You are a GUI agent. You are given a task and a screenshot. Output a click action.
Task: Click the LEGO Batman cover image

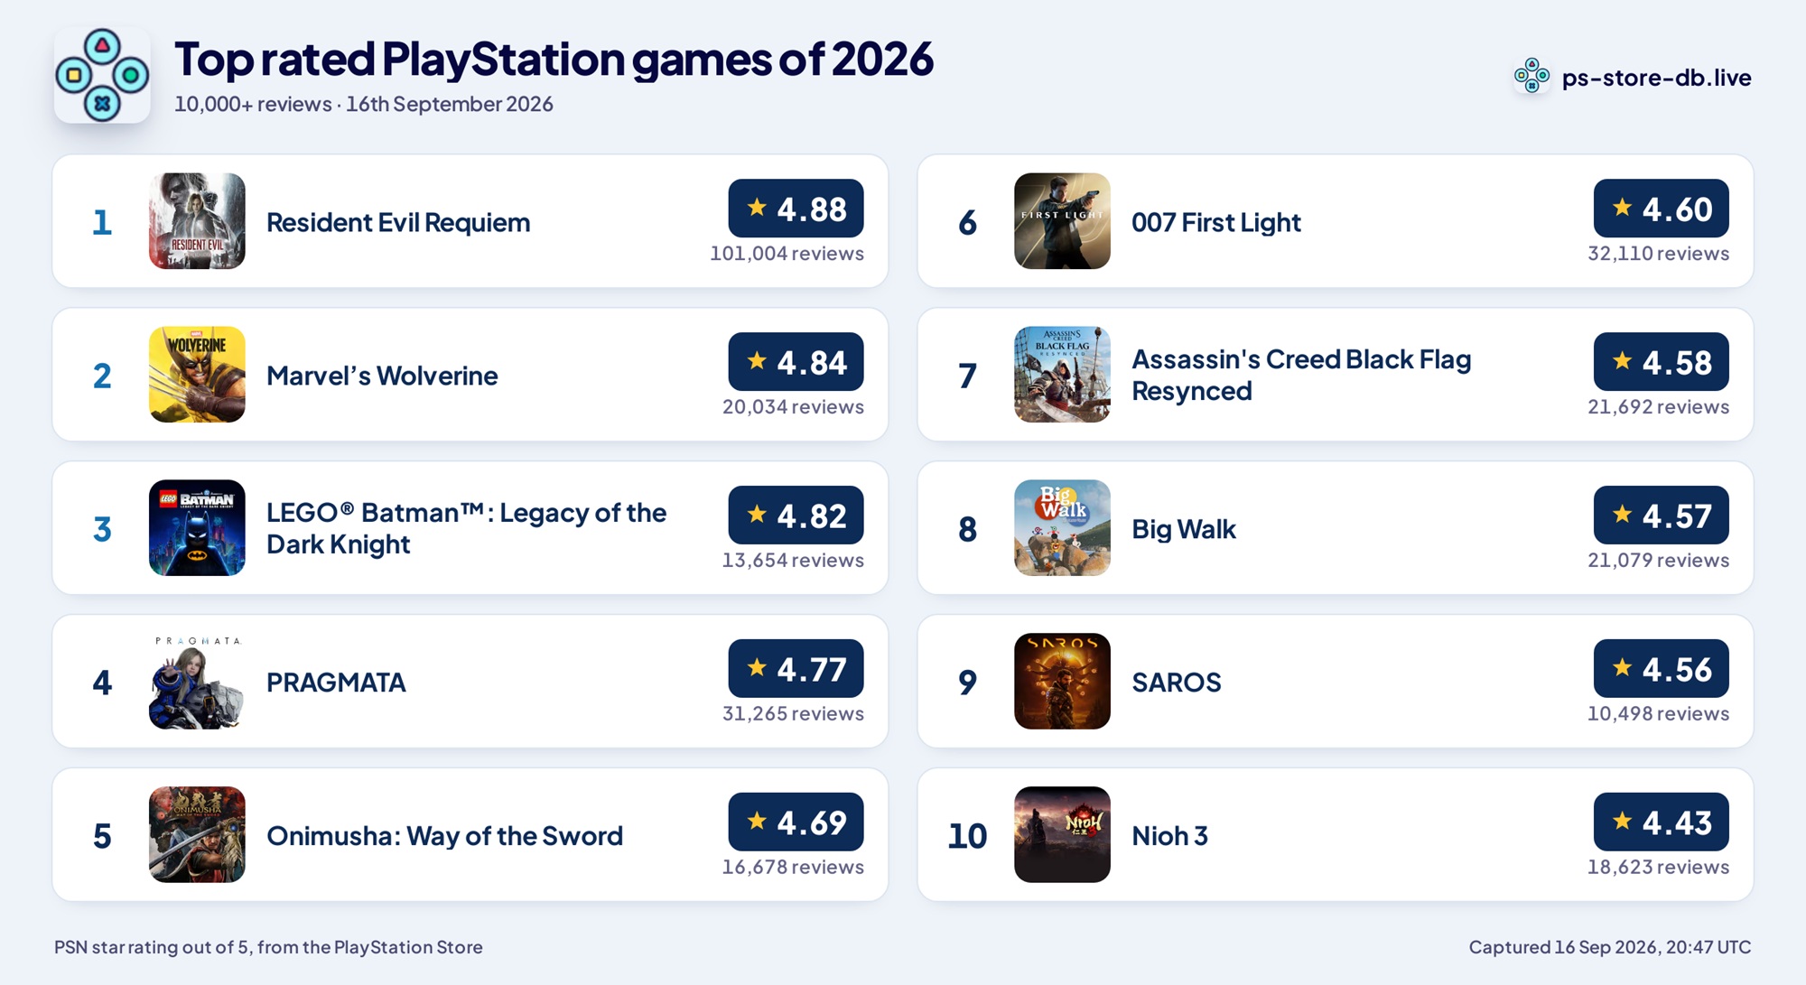197,528
